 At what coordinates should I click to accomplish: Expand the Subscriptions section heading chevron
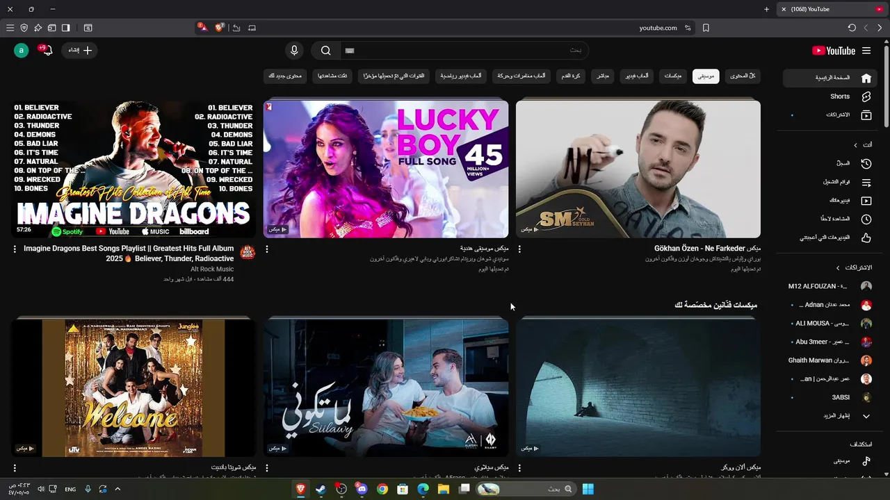tap(838, 267)
